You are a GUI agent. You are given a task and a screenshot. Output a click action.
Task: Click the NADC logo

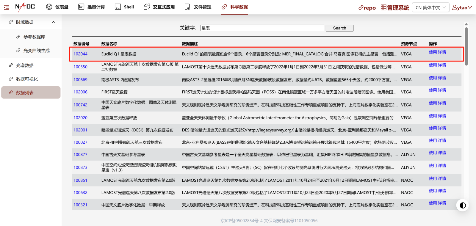(25, 7)
